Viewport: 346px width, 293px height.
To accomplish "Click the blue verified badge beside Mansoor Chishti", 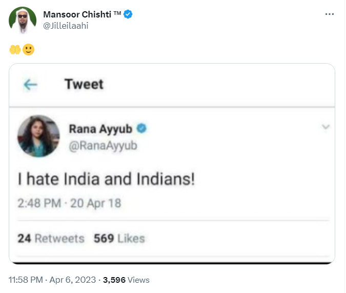I will pos(128,14).
